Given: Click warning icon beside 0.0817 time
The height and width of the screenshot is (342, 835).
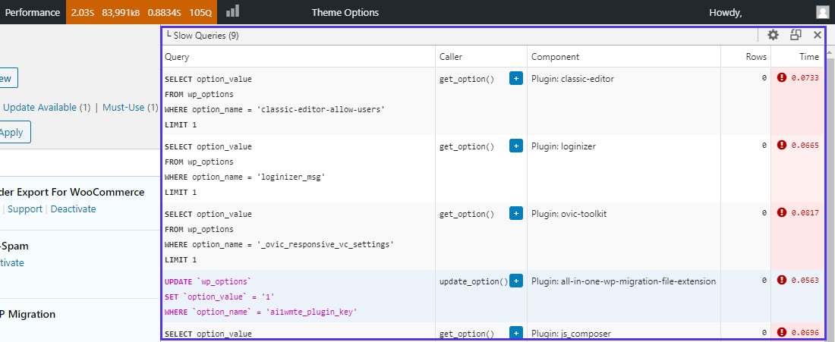Looking at the screenshot, I should tap(782, 213).
